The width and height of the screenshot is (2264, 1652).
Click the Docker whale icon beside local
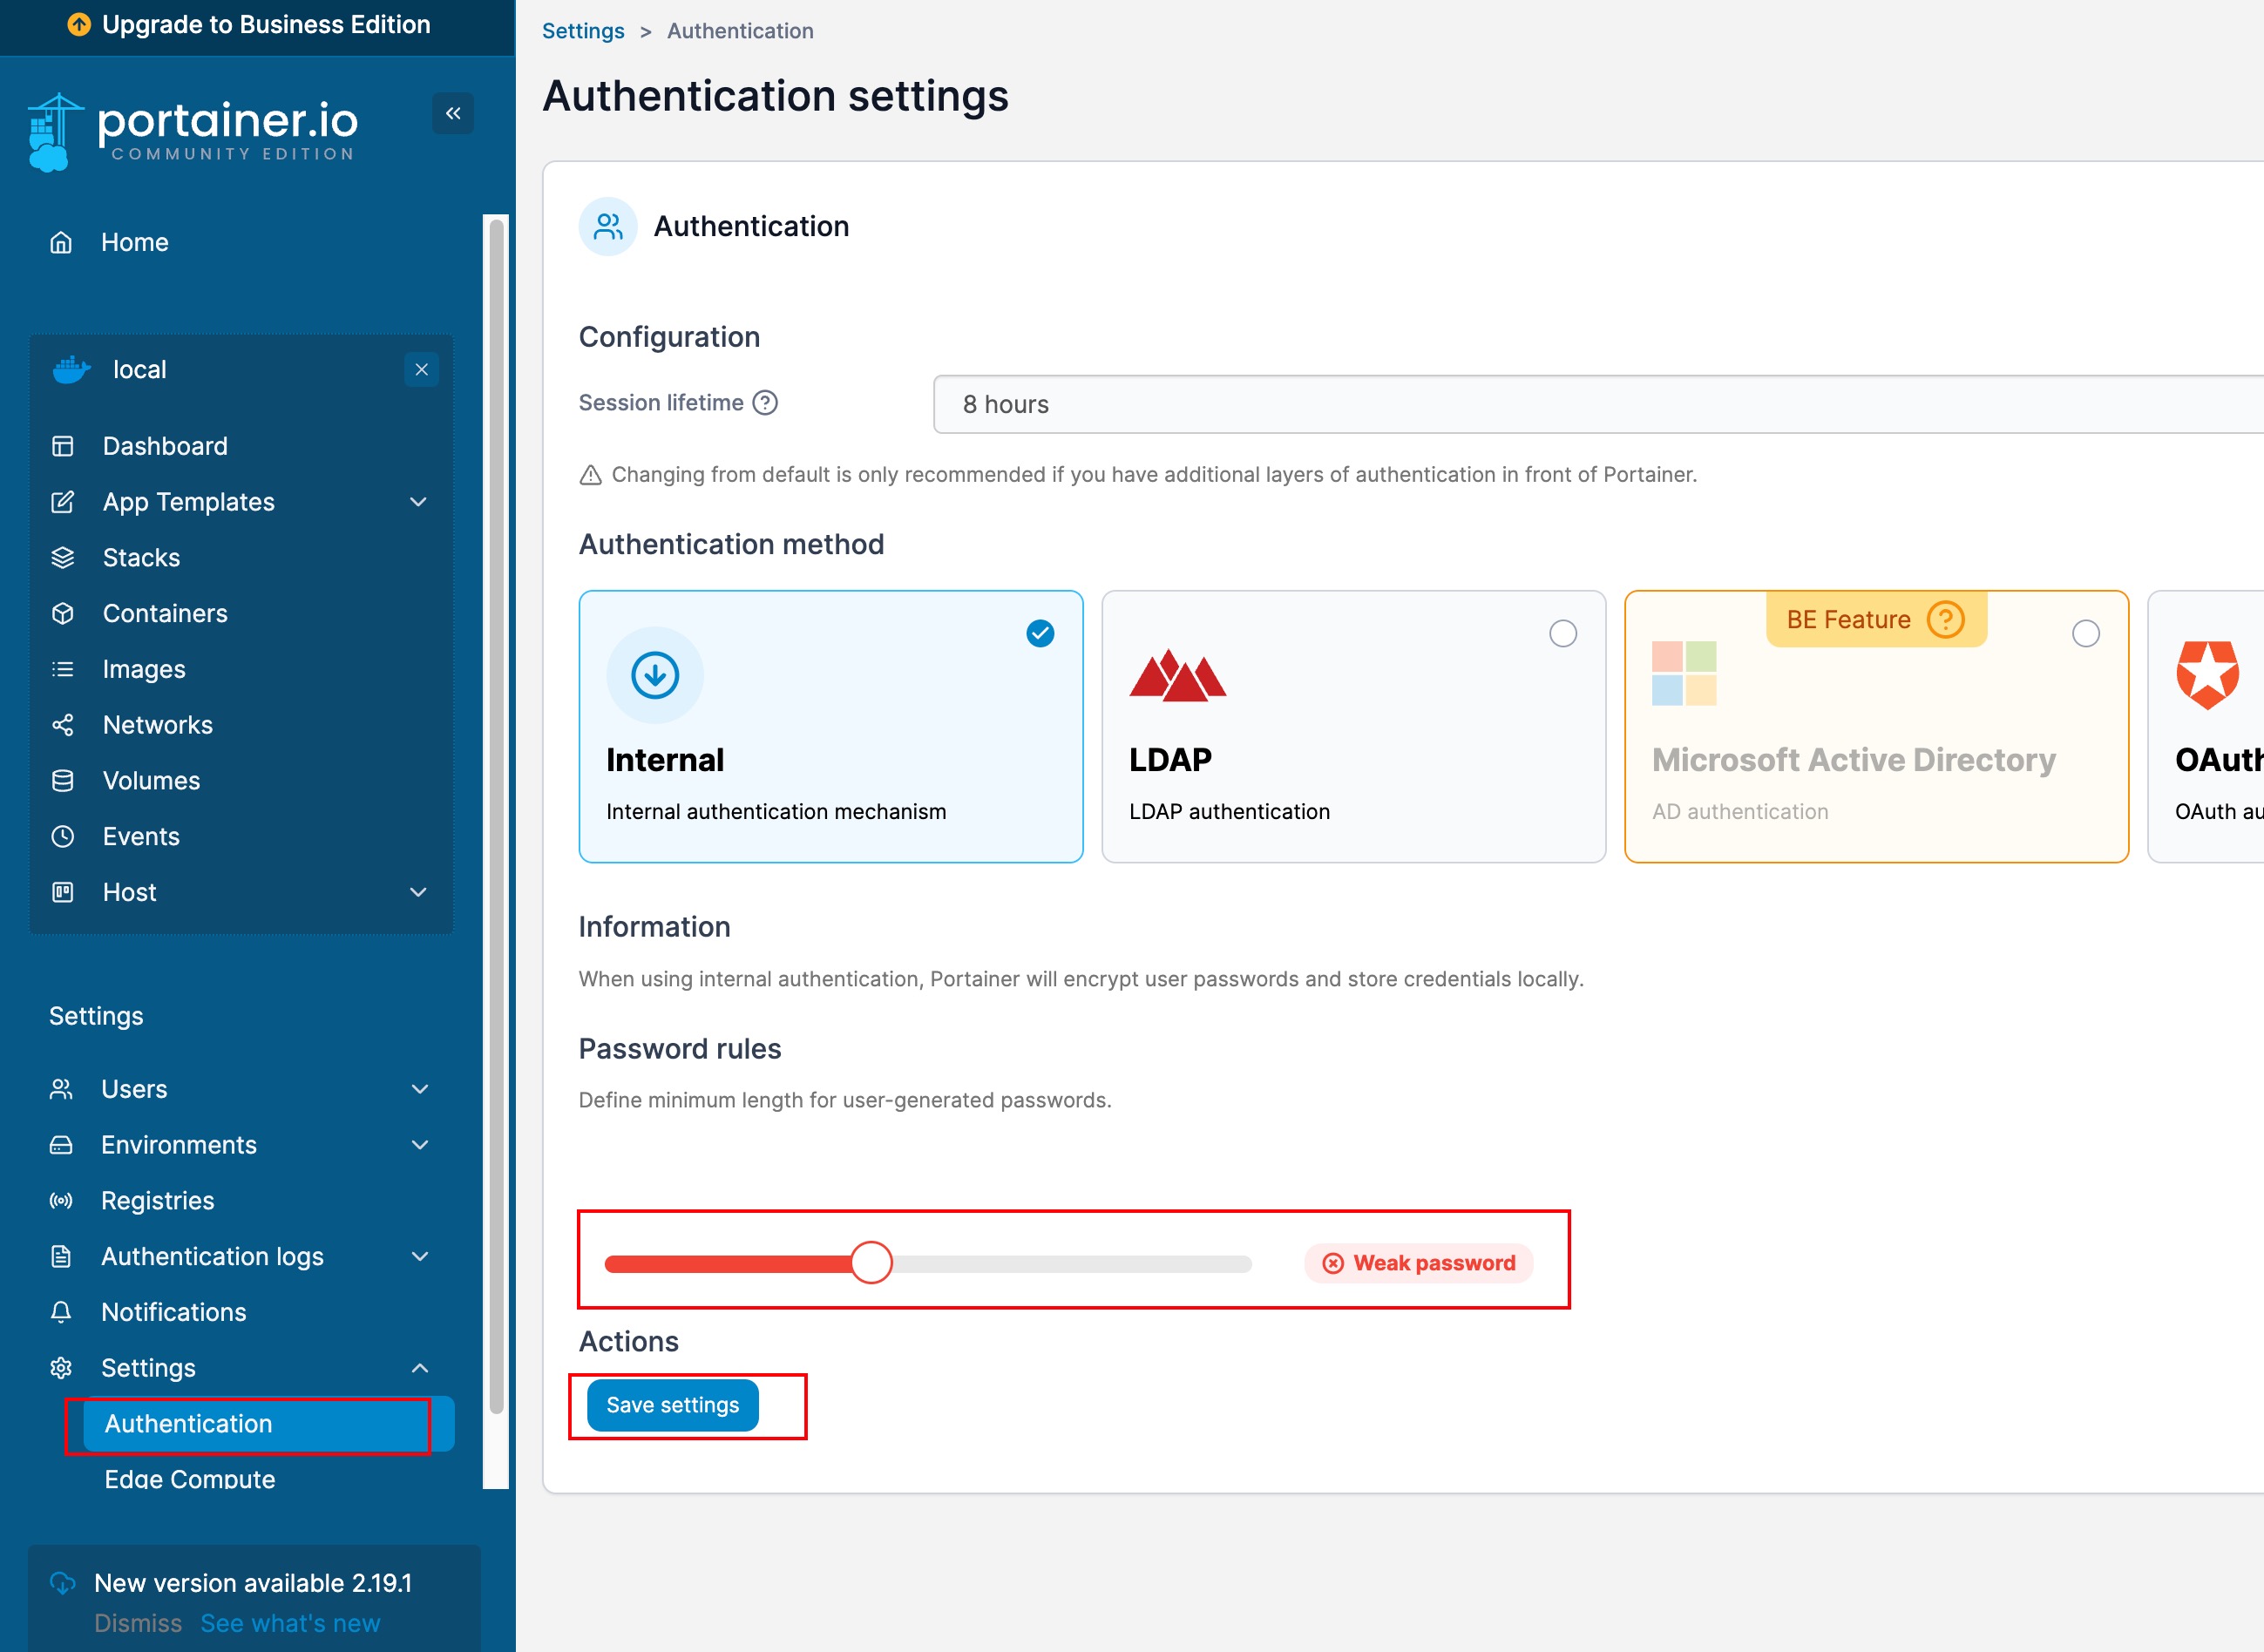[71, 370]
